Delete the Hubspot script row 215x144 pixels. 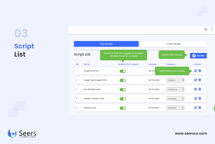[200, 108]
